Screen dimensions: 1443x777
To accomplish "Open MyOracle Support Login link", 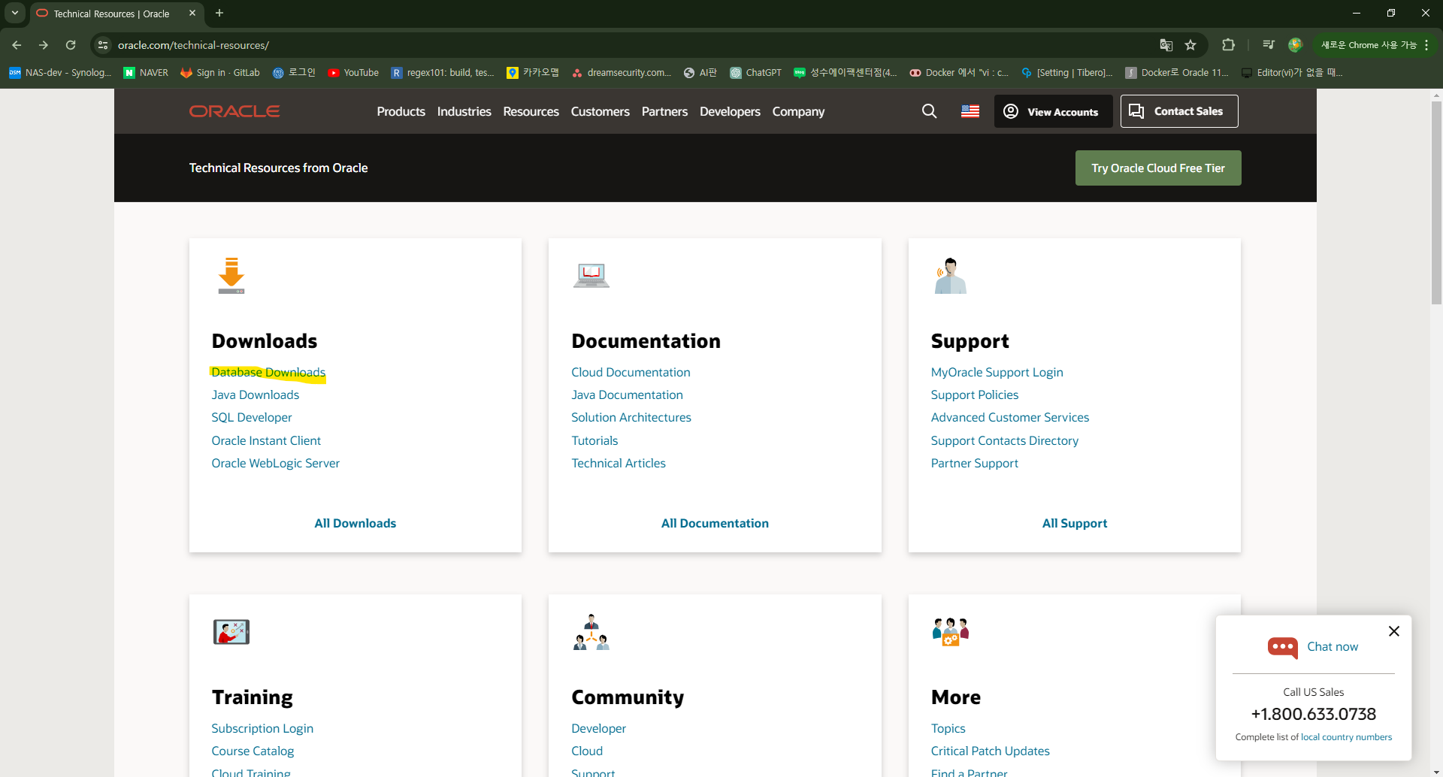I will click(x=997, y=372).
